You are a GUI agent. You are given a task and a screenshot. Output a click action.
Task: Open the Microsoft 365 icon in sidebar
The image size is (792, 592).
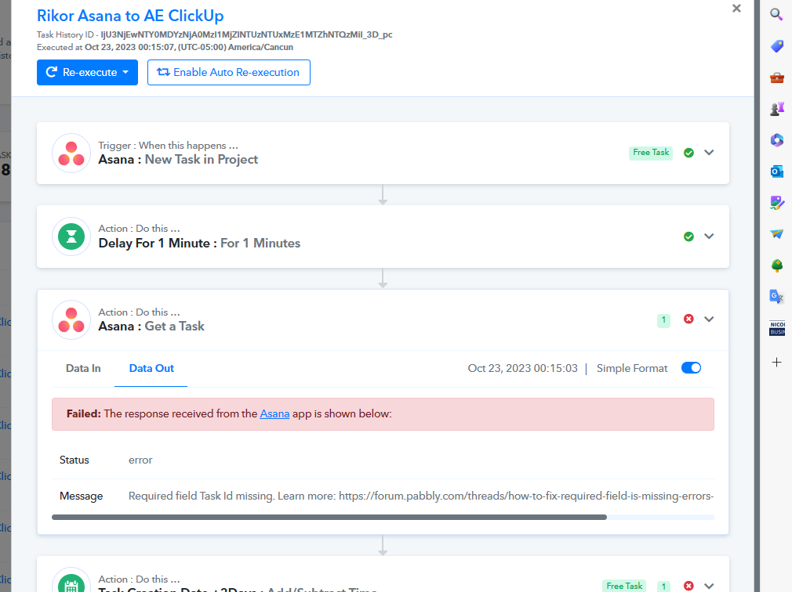tap(777, 139)
